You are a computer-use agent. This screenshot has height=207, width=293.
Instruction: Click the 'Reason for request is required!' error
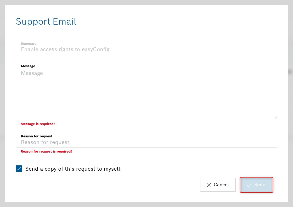coord(46,151)
